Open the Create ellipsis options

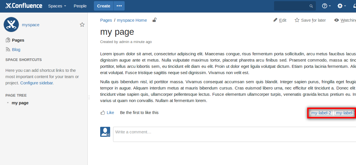pos(119,6)
